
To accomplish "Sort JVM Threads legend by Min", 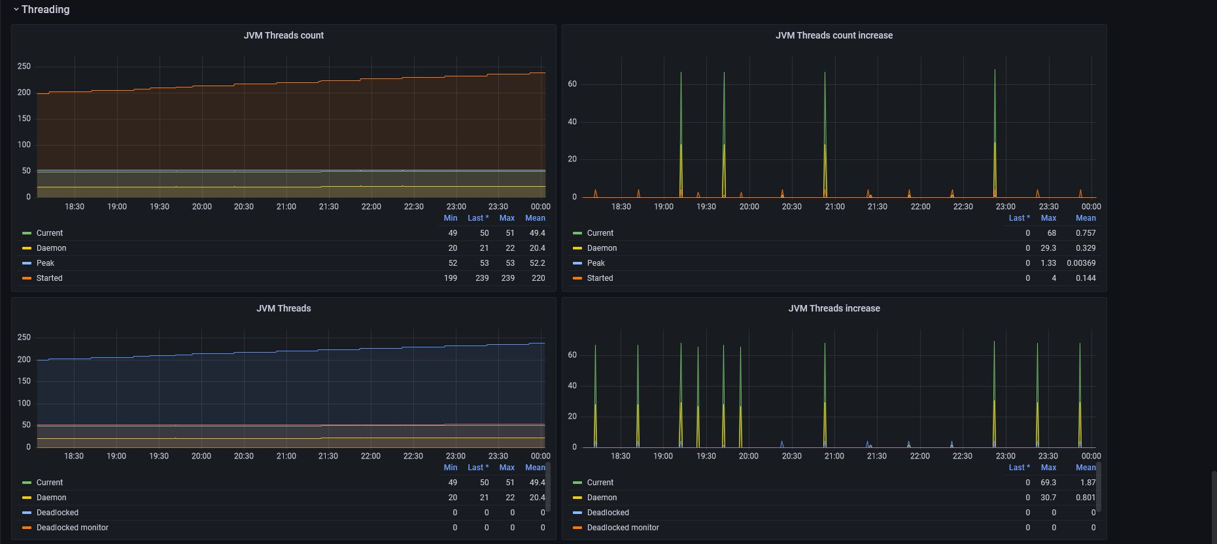I will pos(451,468).
